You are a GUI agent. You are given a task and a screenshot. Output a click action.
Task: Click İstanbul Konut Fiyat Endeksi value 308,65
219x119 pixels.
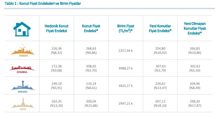click(x=91, y=66)
